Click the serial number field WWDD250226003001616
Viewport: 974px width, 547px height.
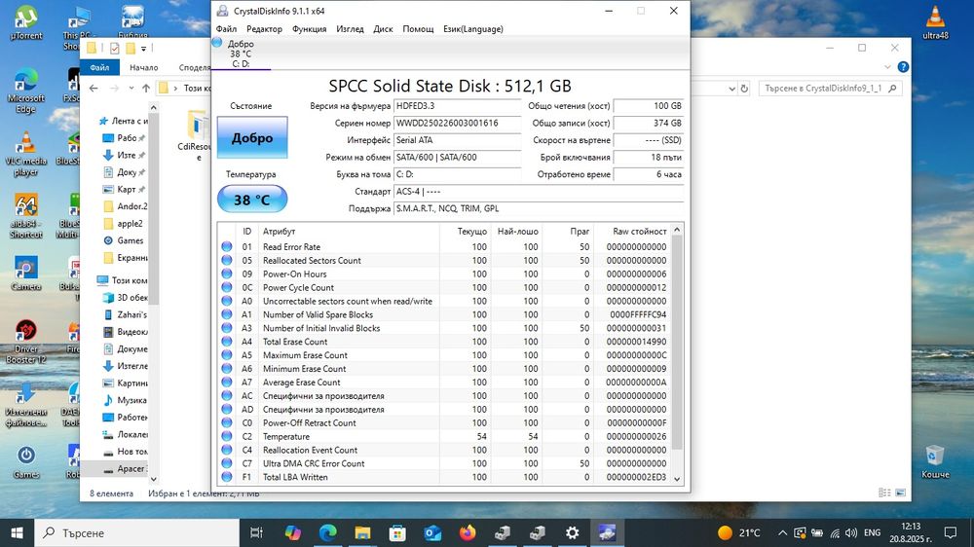458,123
